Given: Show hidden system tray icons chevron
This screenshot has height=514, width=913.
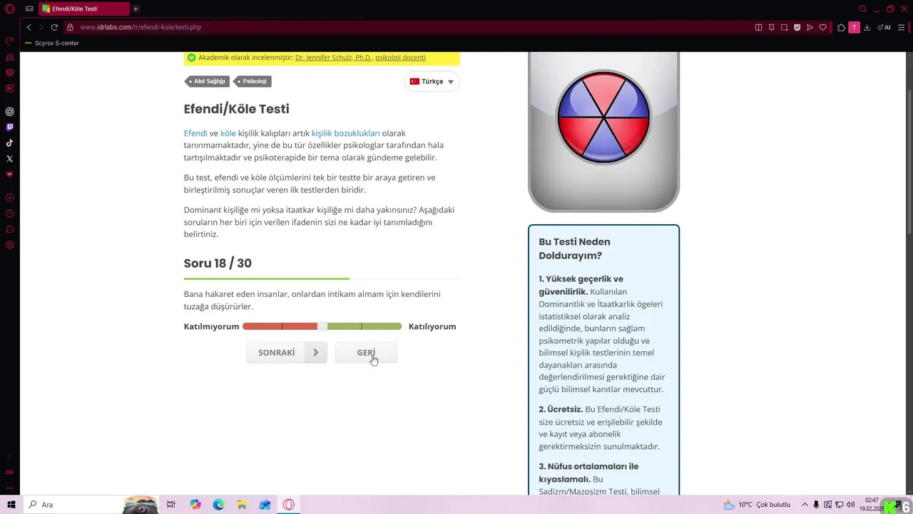Looking at the screenshot, I should (x=805, y=505).
